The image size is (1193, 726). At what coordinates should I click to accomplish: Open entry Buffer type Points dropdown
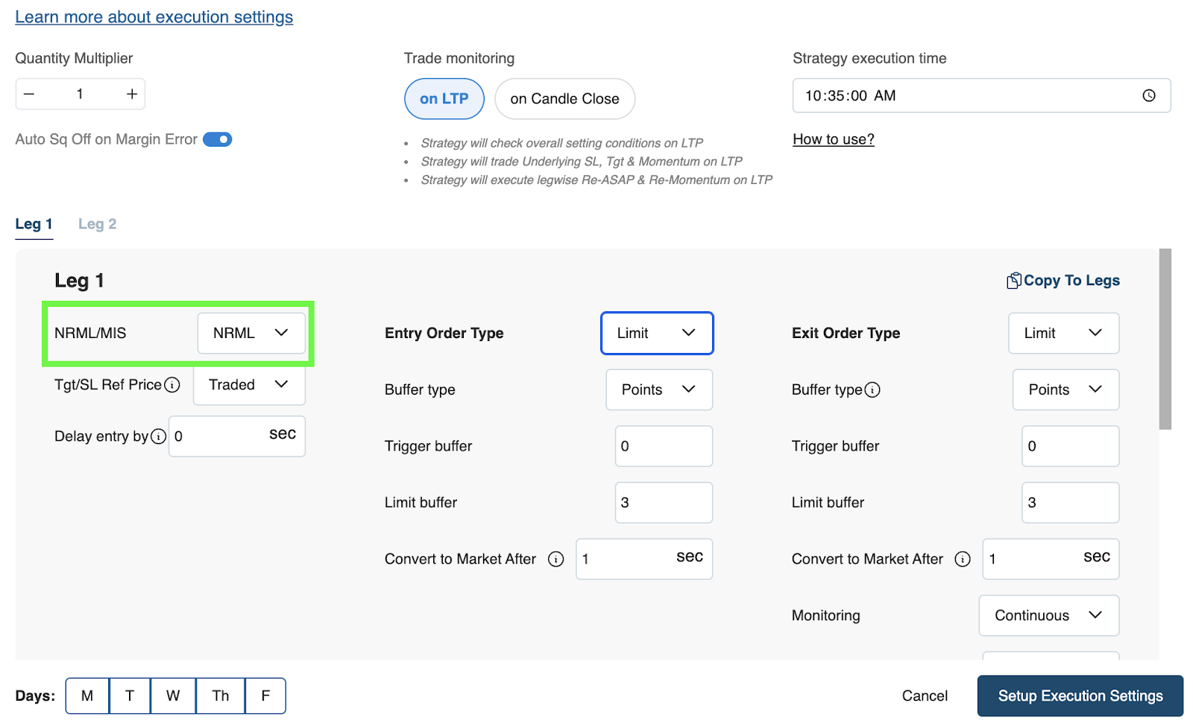pos(659,389)
